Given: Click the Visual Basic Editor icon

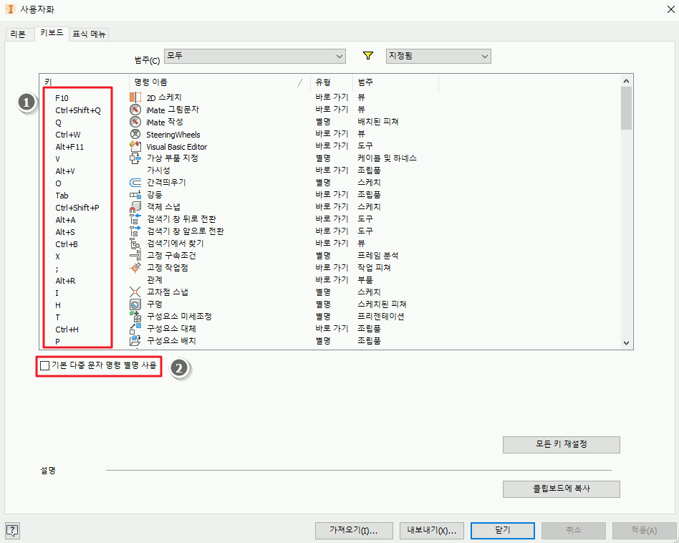Looking at the screenshot, I should click(x=135, y=146).
